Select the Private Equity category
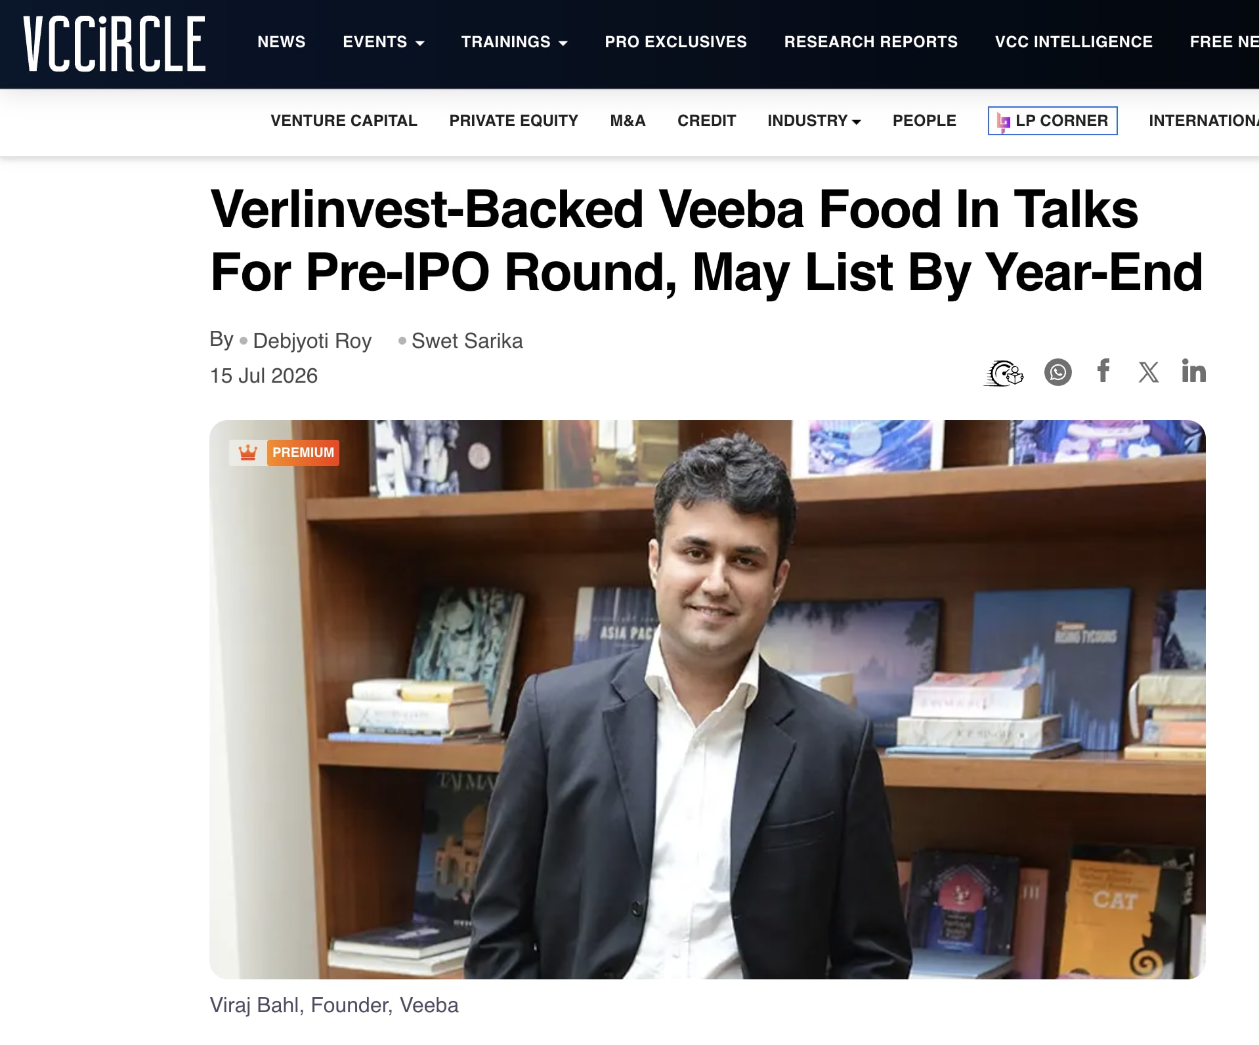Viewport: 1259px width, 1045px height. click(x=513, y=121)
